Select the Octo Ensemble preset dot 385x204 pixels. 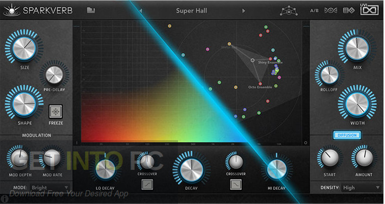pyautogui.click(x=260, y=84)
